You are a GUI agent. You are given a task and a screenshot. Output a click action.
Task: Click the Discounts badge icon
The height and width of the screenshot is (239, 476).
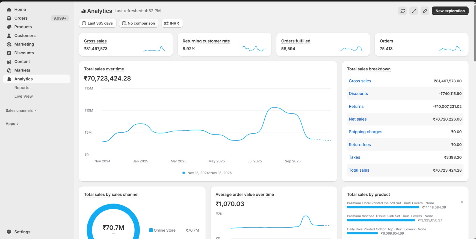coord(9,53)
